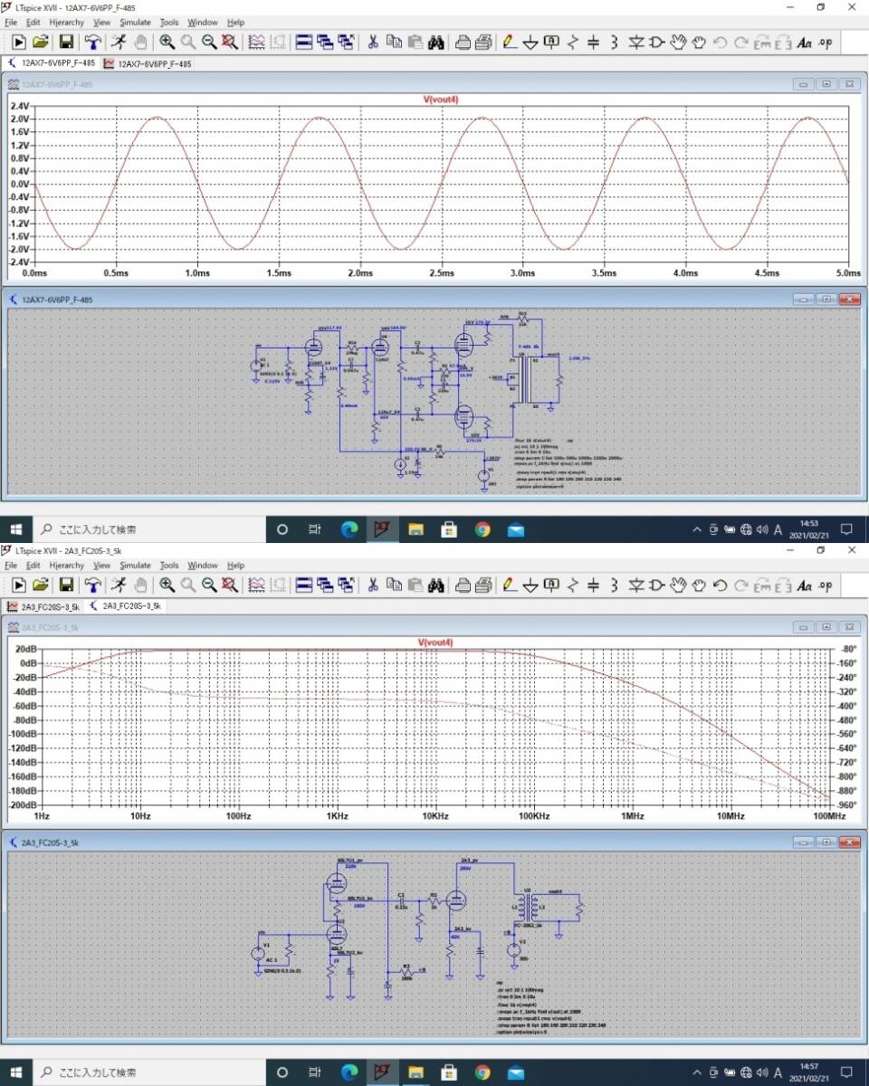This screenshot has width=869, height=1086.
Task: Choose the Capacitor tool in the lower window toolbar
Action: (593, 585)
